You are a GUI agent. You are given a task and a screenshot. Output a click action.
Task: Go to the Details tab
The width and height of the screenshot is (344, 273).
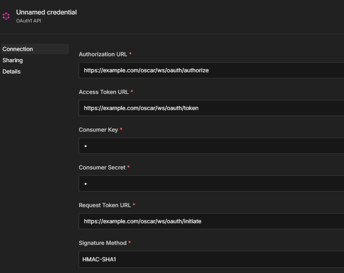(x=12, y=71)
